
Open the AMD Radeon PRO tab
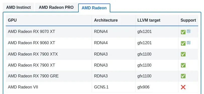pos(56,7)
